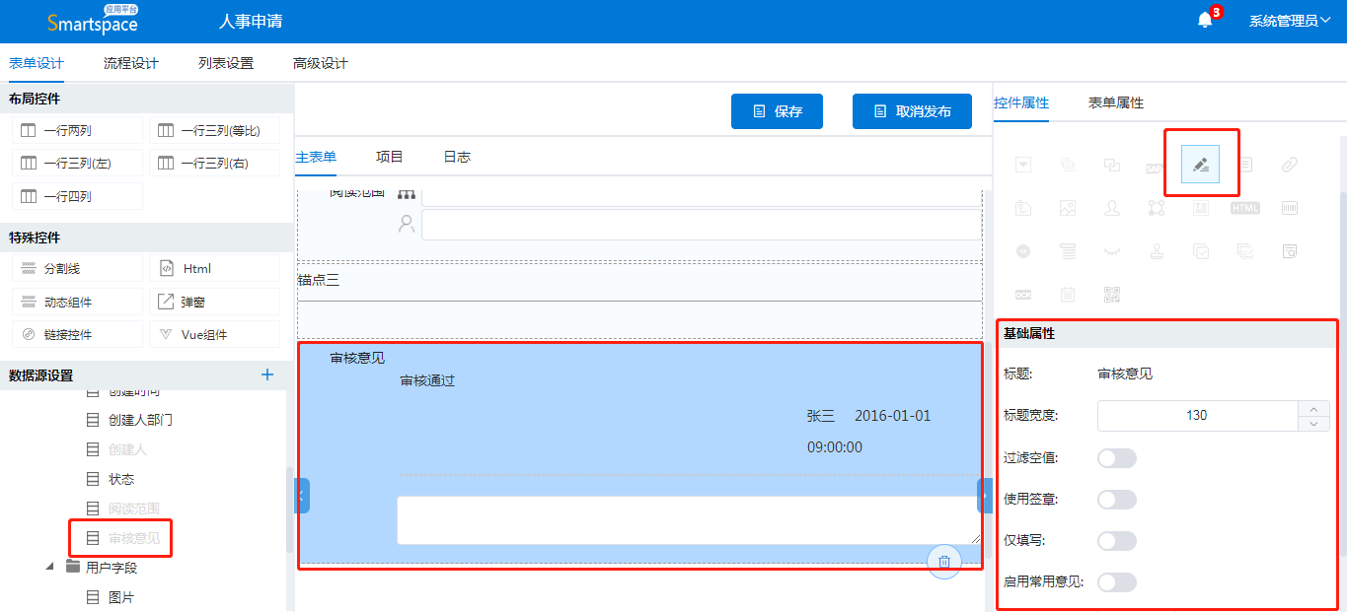Select the image control type icon
Viewport: 1347px width, 612px height.
point(1068,208)
